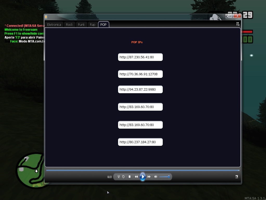Select the Rap tab
Image resolution: width=266 pixels, height=200 pixels.
pos(93,25)
